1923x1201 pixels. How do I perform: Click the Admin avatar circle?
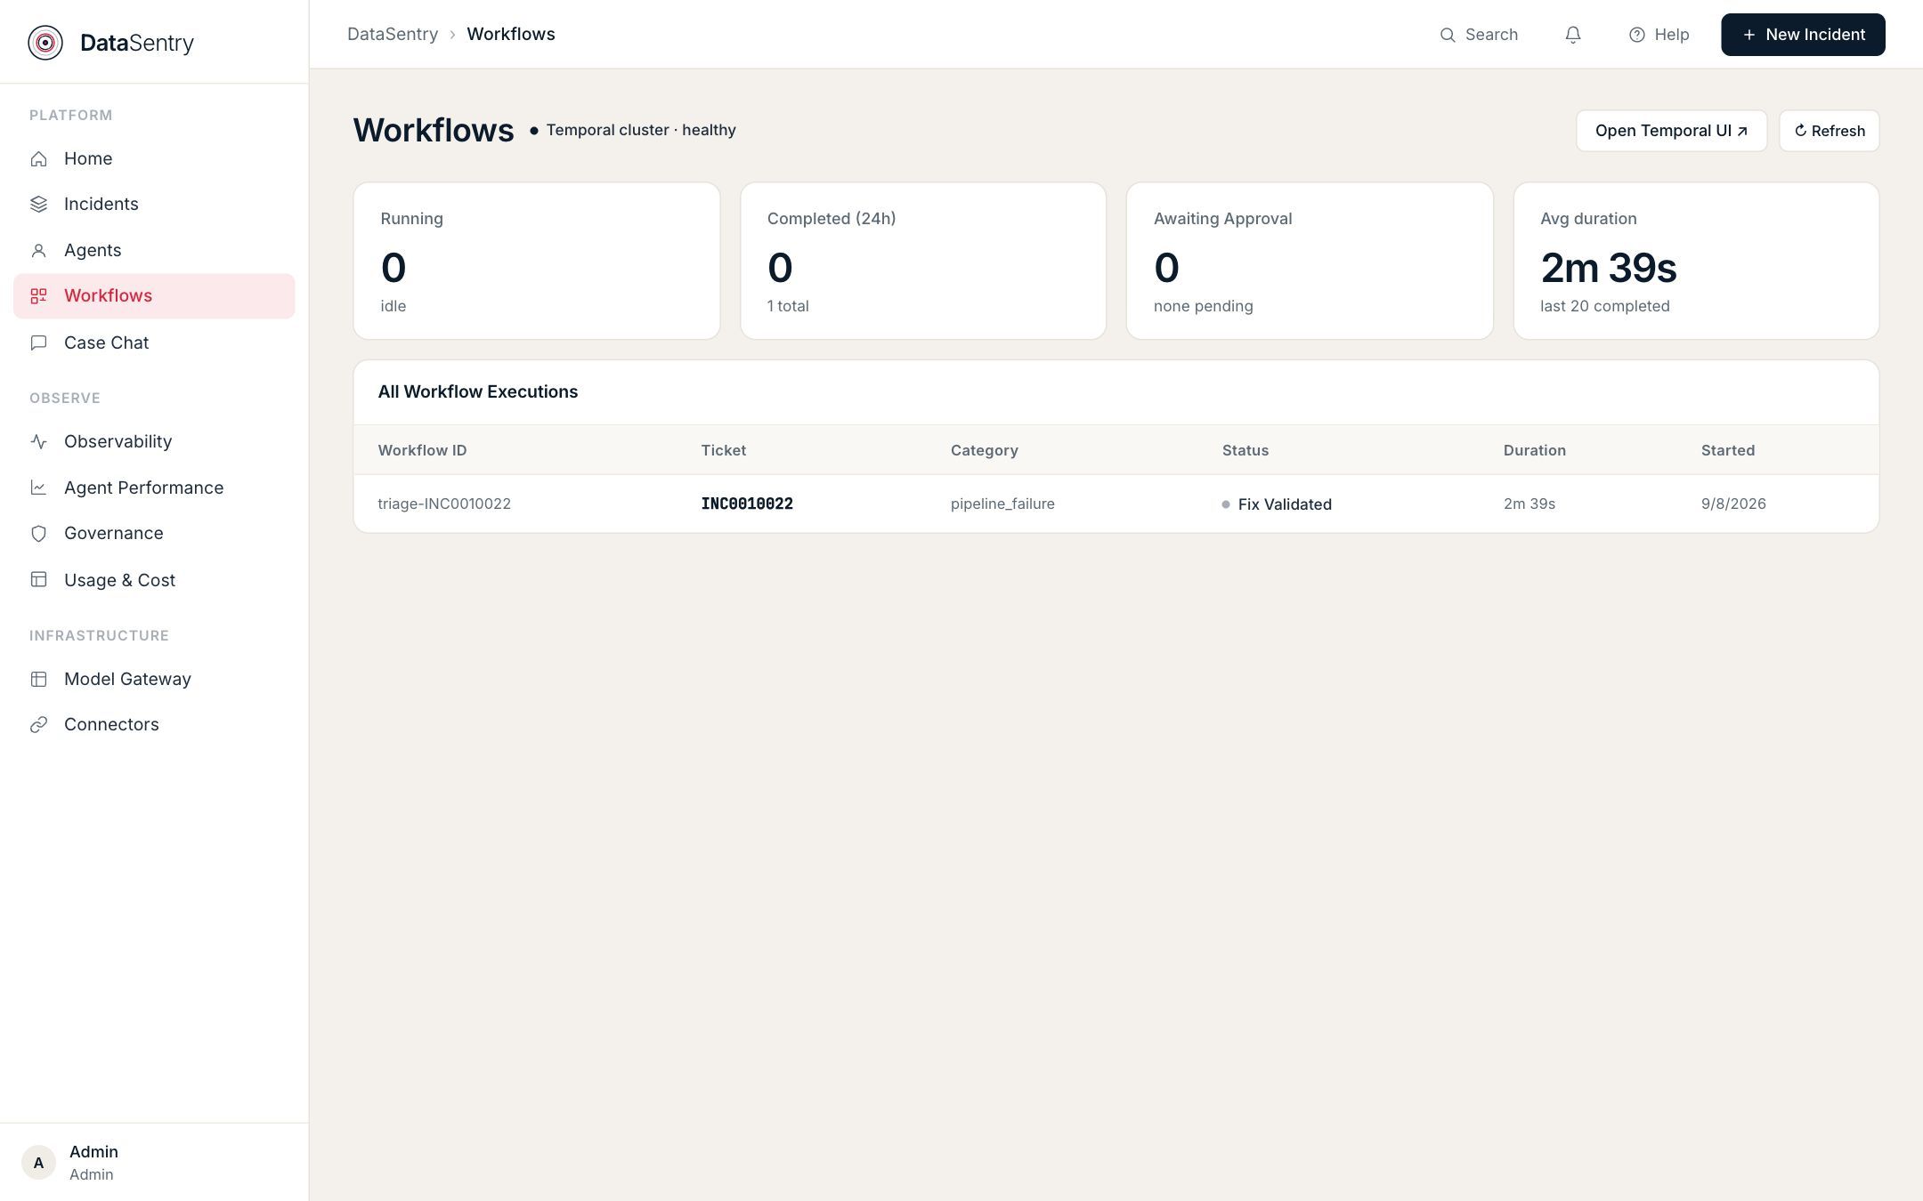[x=38, y=1163]
